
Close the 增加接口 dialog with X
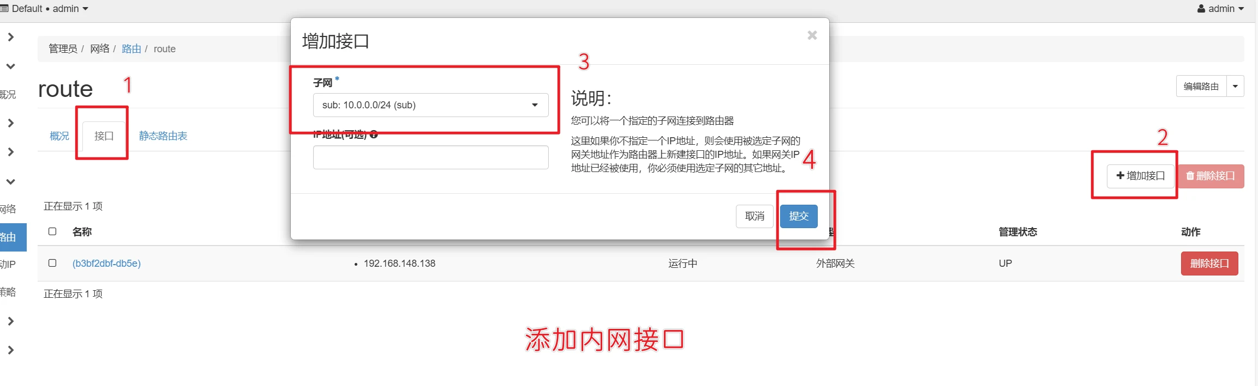pyautogui.click(x=812, y=35)
